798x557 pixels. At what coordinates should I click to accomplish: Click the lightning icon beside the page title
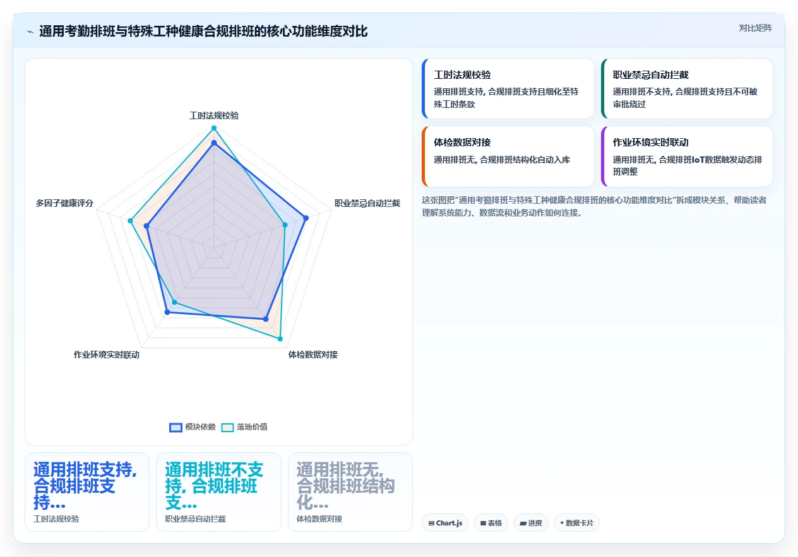click(30, 32)
